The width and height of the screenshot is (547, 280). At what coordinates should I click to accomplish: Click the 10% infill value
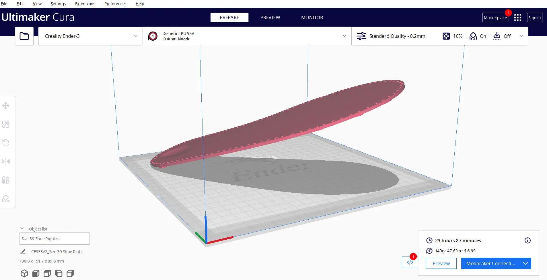click(x=458, y=36)
